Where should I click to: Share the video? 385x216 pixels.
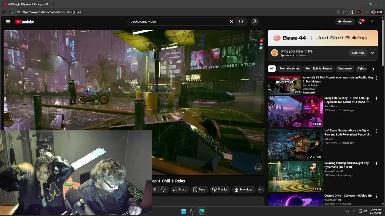coord(180,190)
